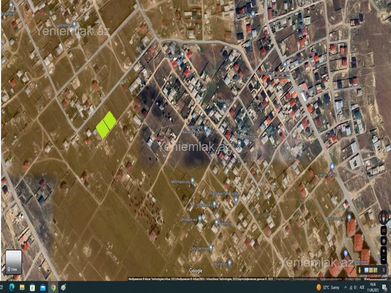Click the Google logo
391x293 pixels.
[196, 271]
